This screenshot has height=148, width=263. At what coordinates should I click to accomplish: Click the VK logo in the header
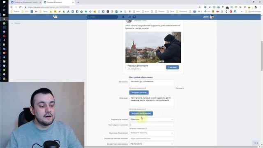pyautogui.click(x=55, y=17)
